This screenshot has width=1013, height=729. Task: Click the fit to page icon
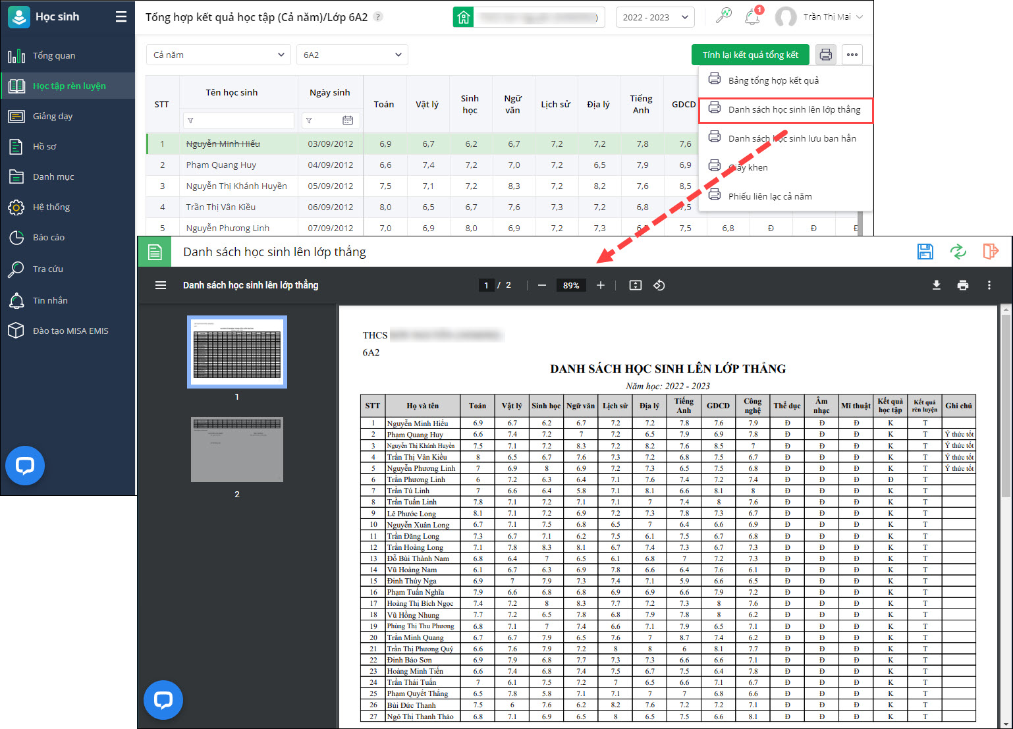635,285
